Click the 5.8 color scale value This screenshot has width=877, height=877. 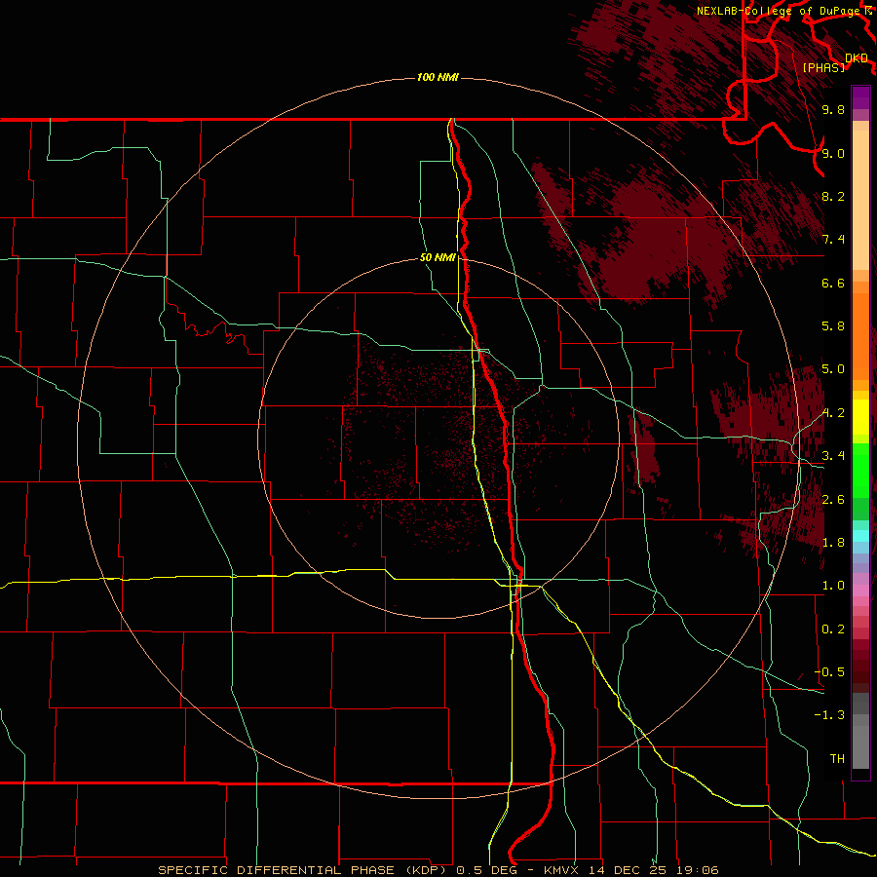[833, 326]
